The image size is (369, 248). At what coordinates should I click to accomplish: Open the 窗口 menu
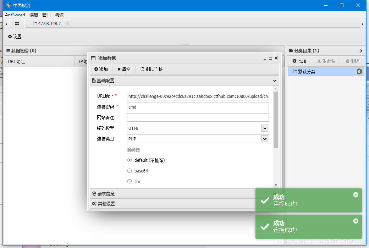[x=46, y=15]
